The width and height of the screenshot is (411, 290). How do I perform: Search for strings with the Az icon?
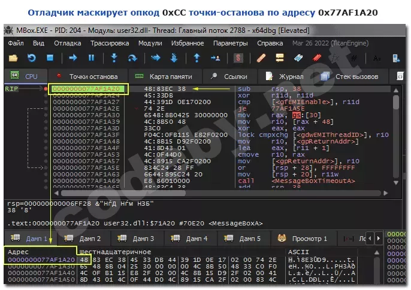(377, 58)
